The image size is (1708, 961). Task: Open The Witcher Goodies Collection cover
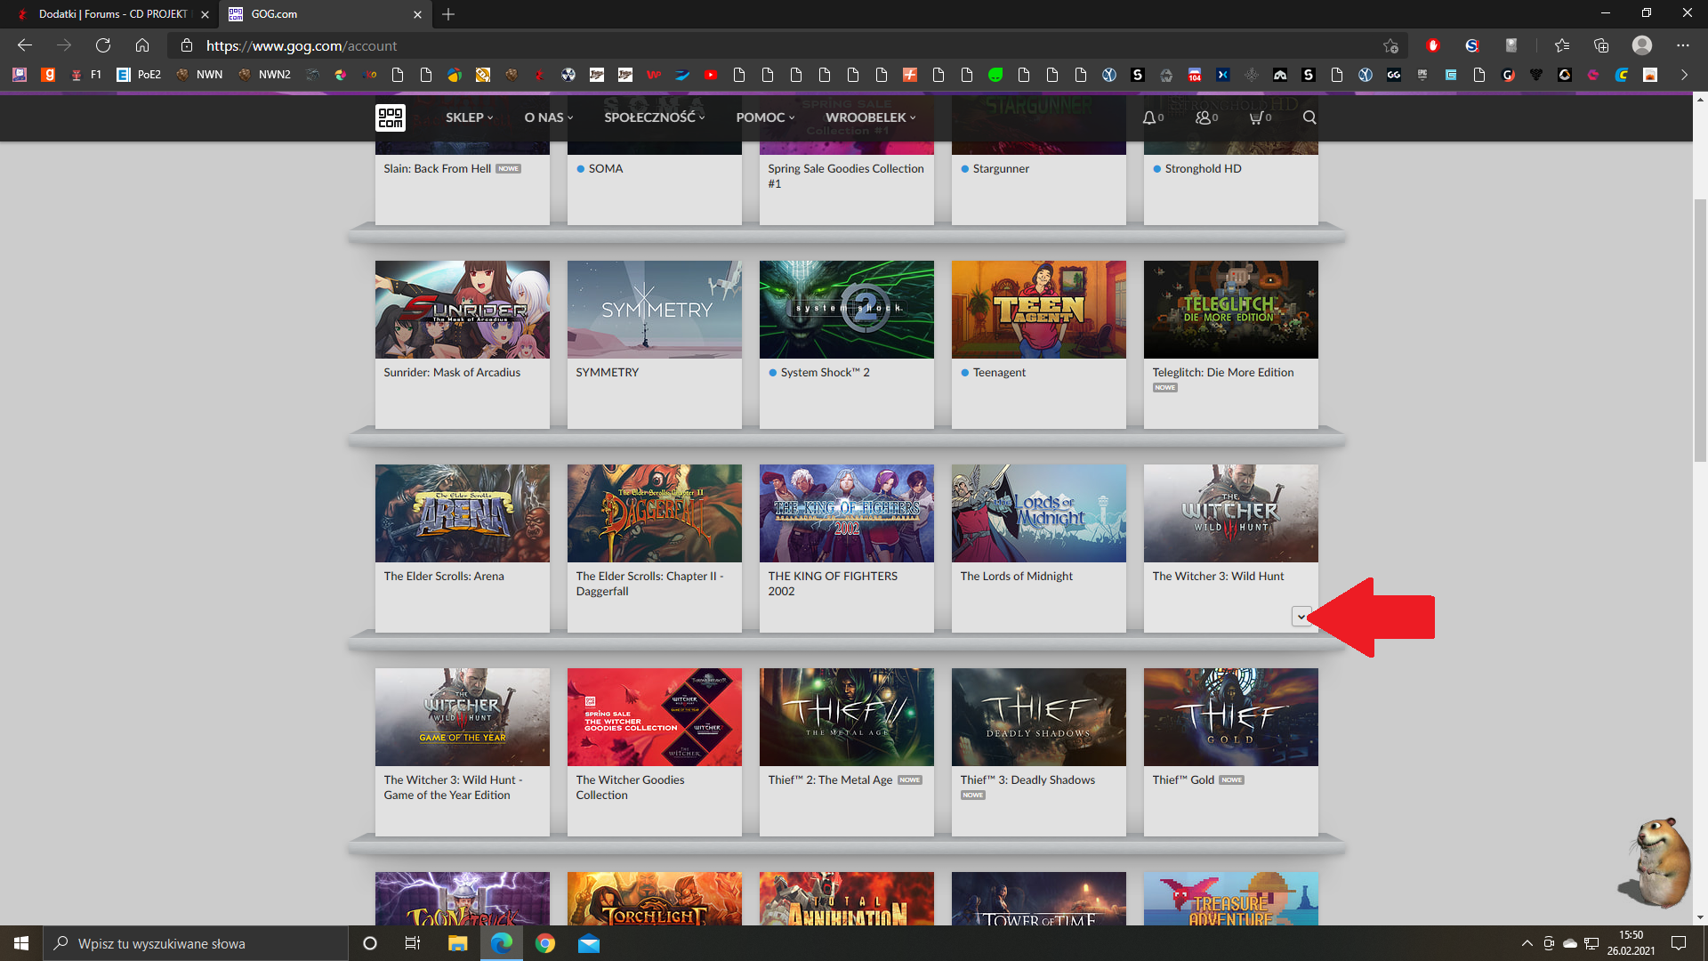click(x=655, y=717)
